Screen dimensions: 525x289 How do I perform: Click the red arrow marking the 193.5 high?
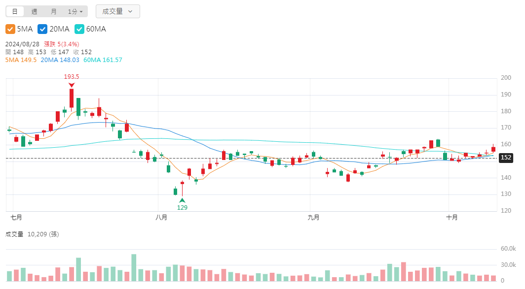[x=72, y=85]
